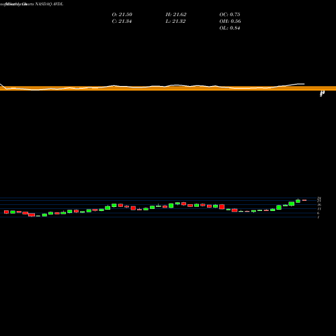Select the open value O: 21.50
Screen dimensions: 336x336
click(x=122, y=14)
